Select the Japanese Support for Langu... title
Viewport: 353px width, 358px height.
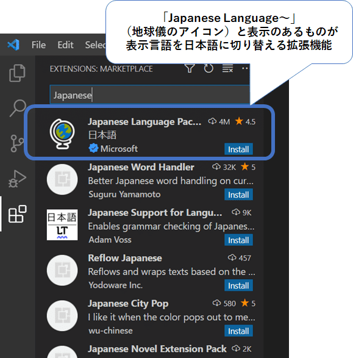point(155,213)
